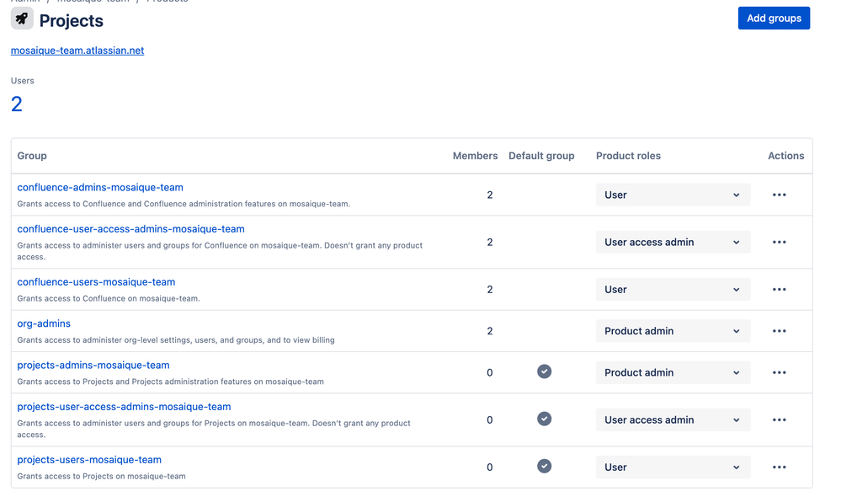Screen dimensions: 841x502
Task: Open confluence-users-mosaique-team group
Action: click(x=96, y=282)
